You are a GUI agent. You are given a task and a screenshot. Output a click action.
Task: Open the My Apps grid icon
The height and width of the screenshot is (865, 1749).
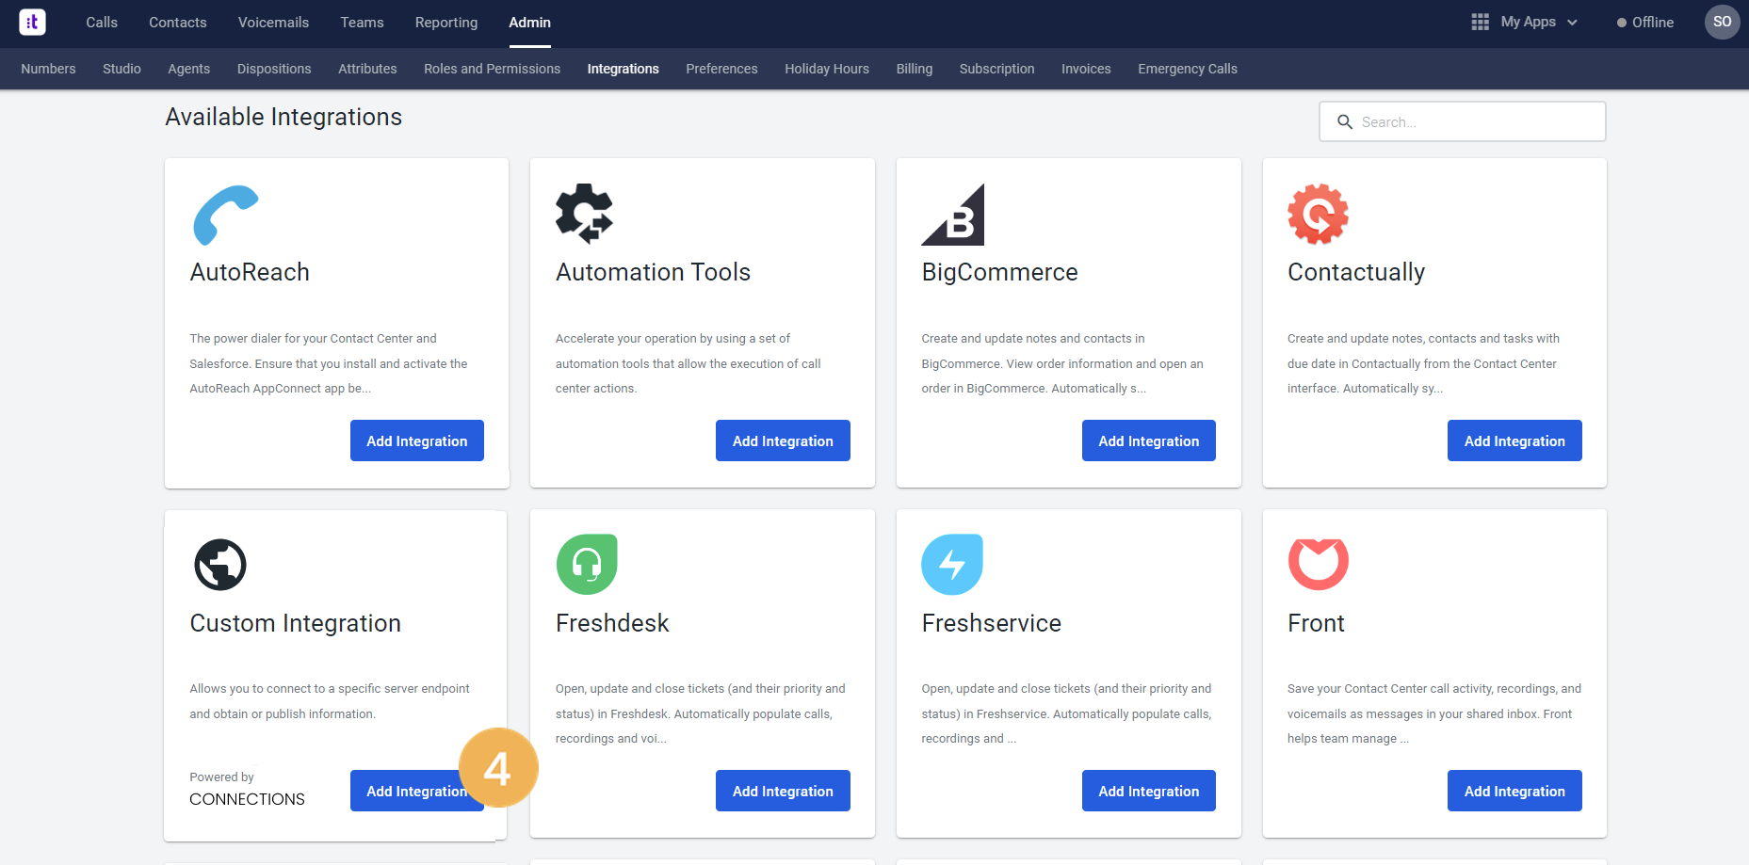[1480, 22]
